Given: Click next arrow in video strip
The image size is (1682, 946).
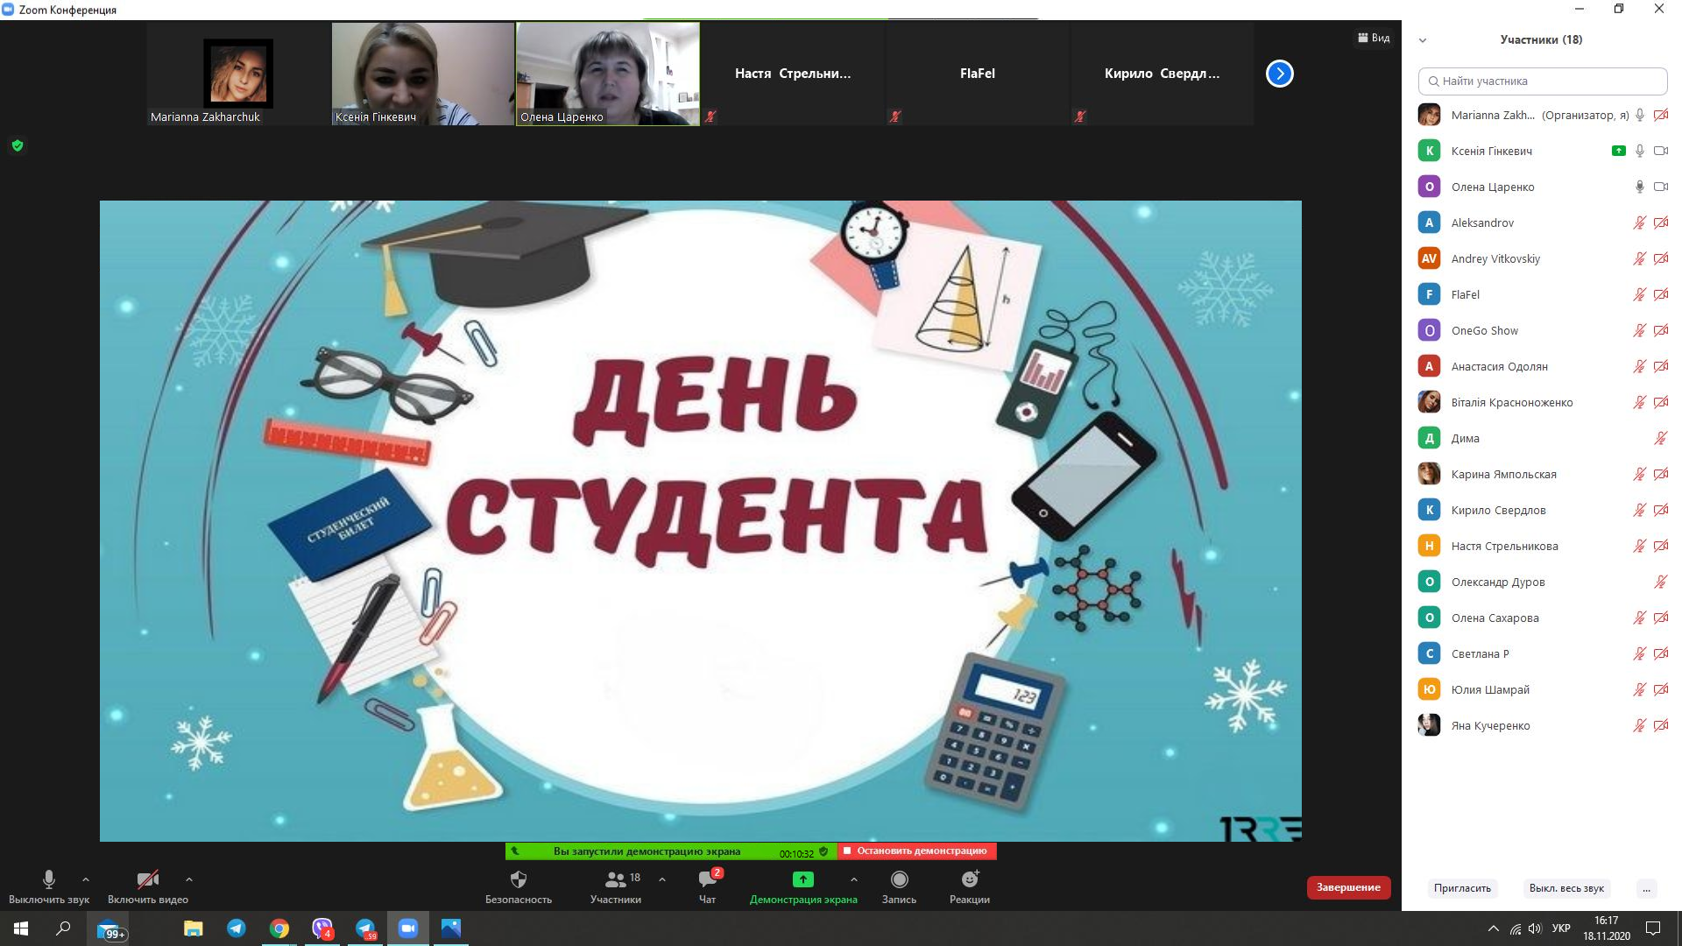Looking at the screenshot, I should pyautogui.click(x=1279, y=74).
